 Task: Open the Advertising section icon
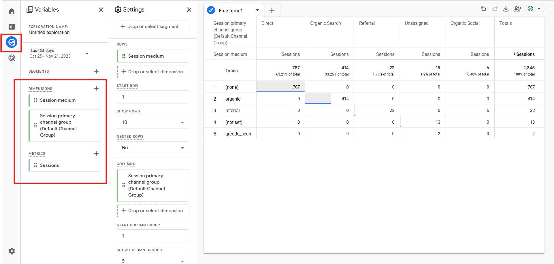(12, 58)
